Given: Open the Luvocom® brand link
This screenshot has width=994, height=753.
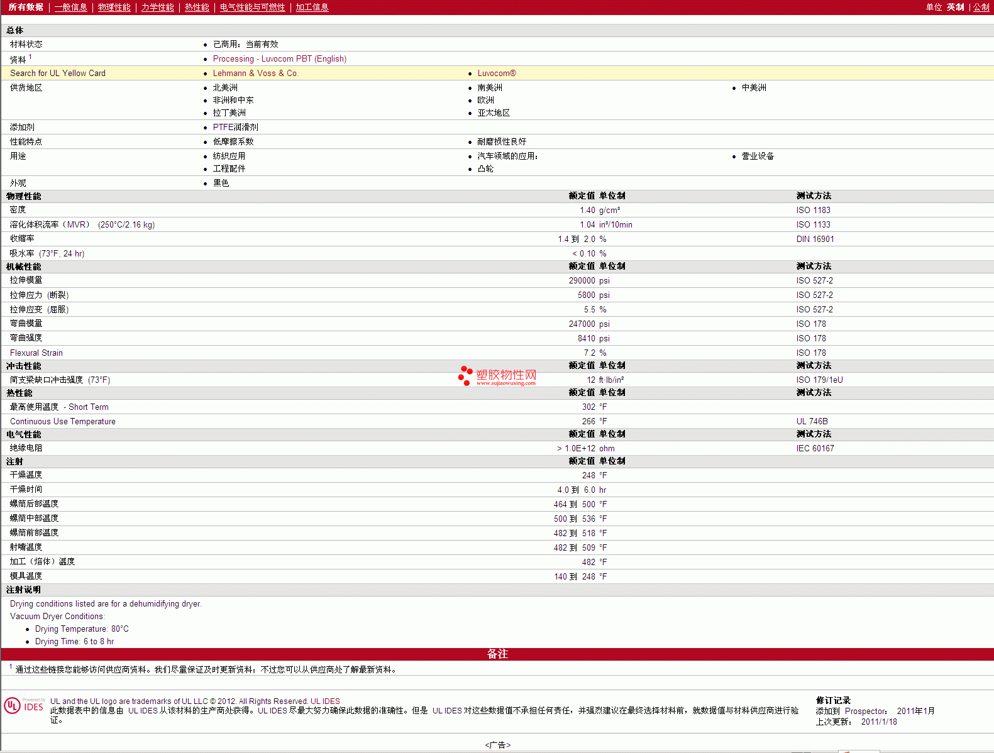Looking at the screenshot, I should [496, 74].
